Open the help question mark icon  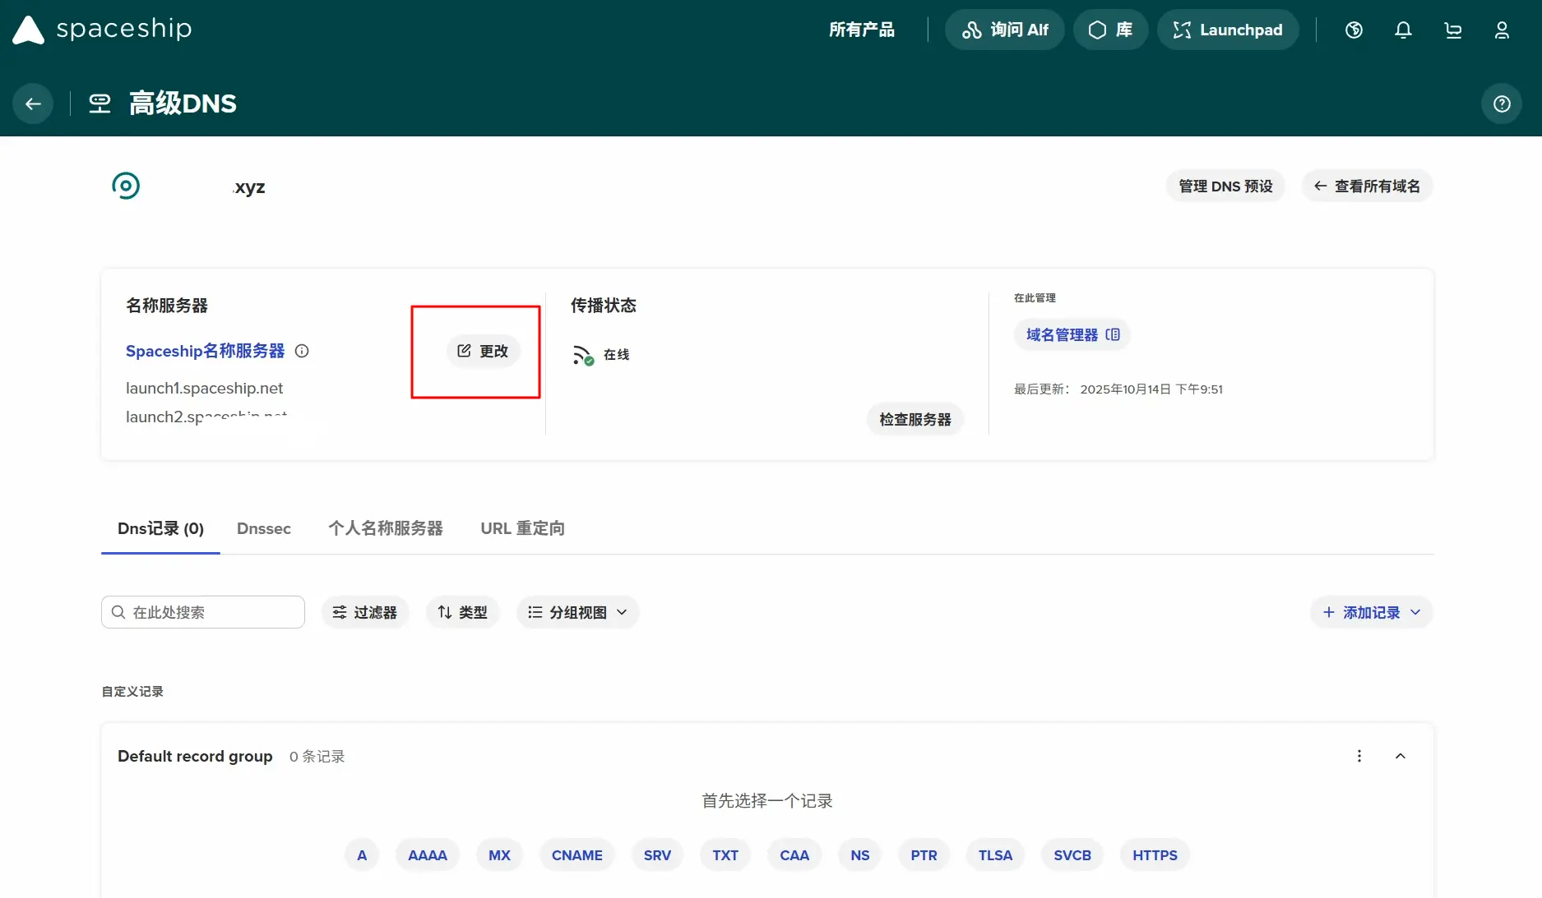(1502, 104)
